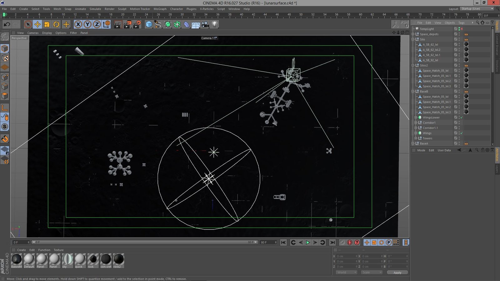This screenshot has height=281, width=500.
Task: Play the animation forwards
Action: click(308, 243)
